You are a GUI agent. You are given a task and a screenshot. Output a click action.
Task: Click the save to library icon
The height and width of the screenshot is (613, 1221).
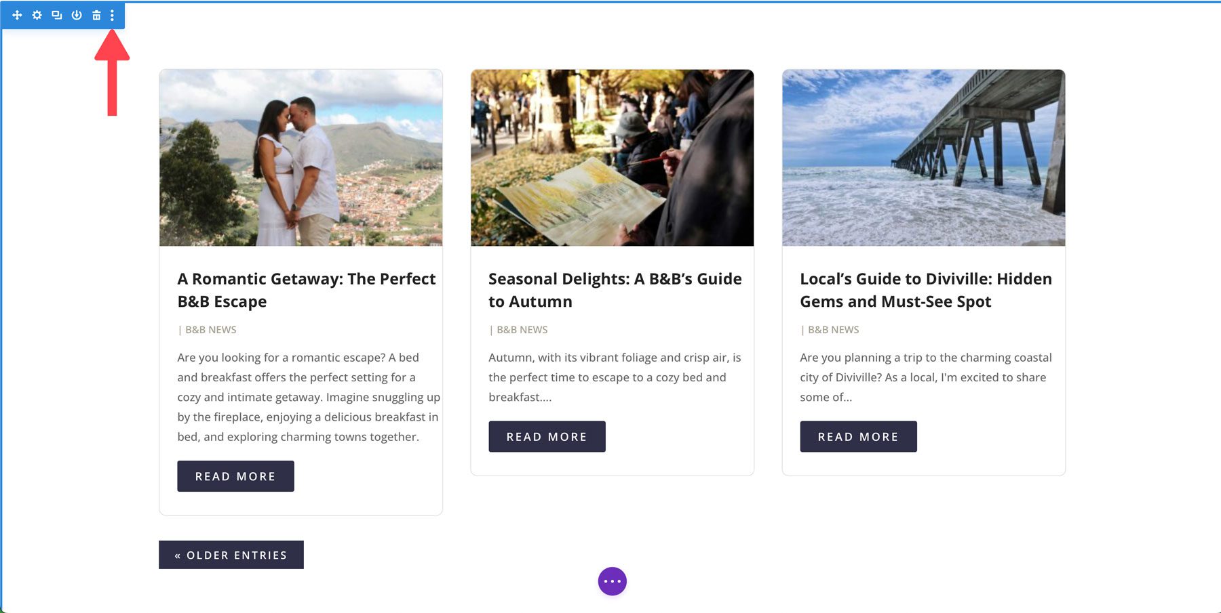[x=77, y=15]
